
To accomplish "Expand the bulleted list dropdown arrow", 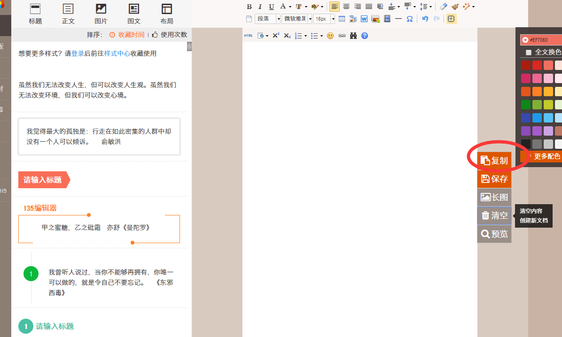I will (x=321, y=36).
